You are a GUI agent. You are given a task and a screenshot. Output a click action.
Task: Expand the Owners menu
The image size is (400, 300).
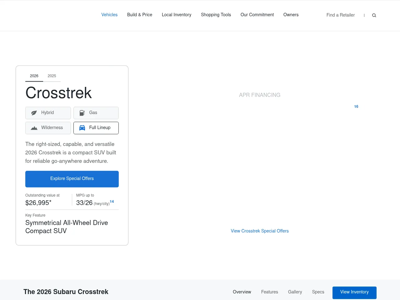(x=291, y=15)
